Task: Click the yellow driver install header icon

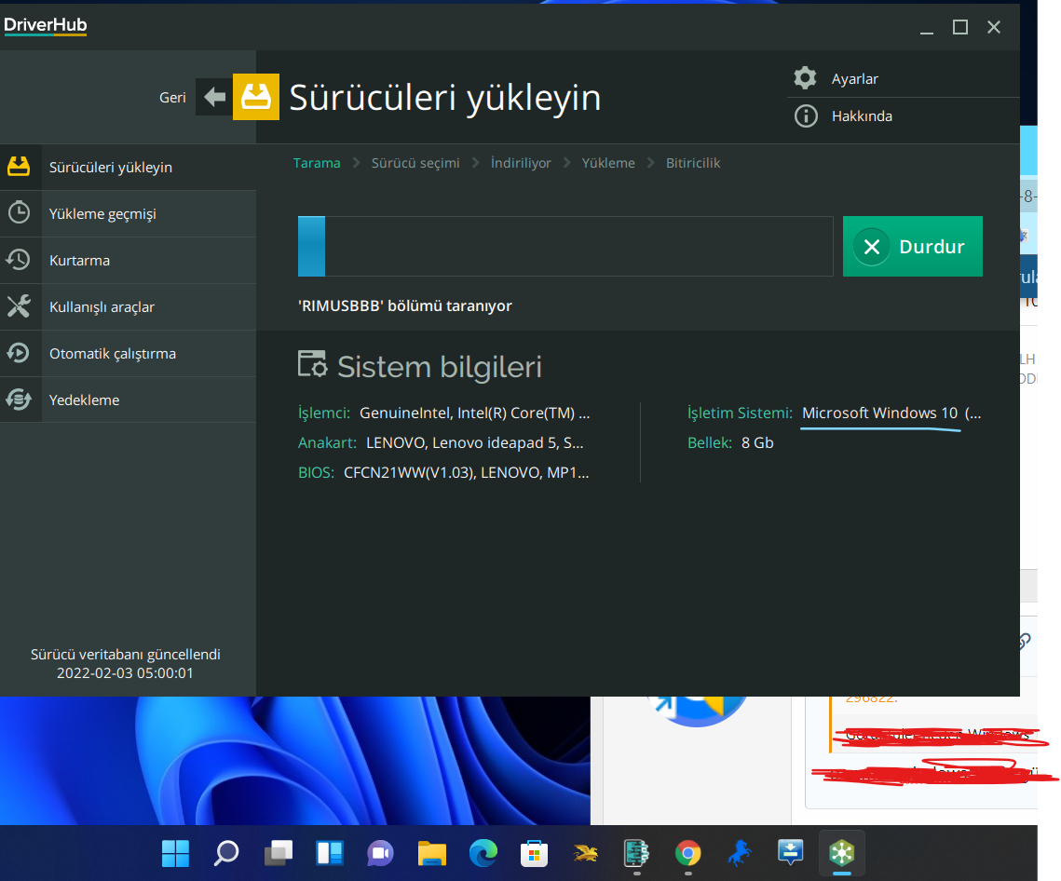Action: point(256,97)
